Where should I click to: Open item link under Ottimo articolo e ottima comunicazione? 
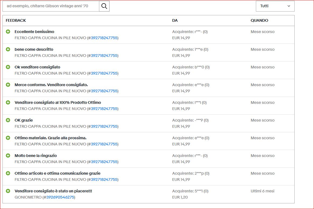(104, 179)
